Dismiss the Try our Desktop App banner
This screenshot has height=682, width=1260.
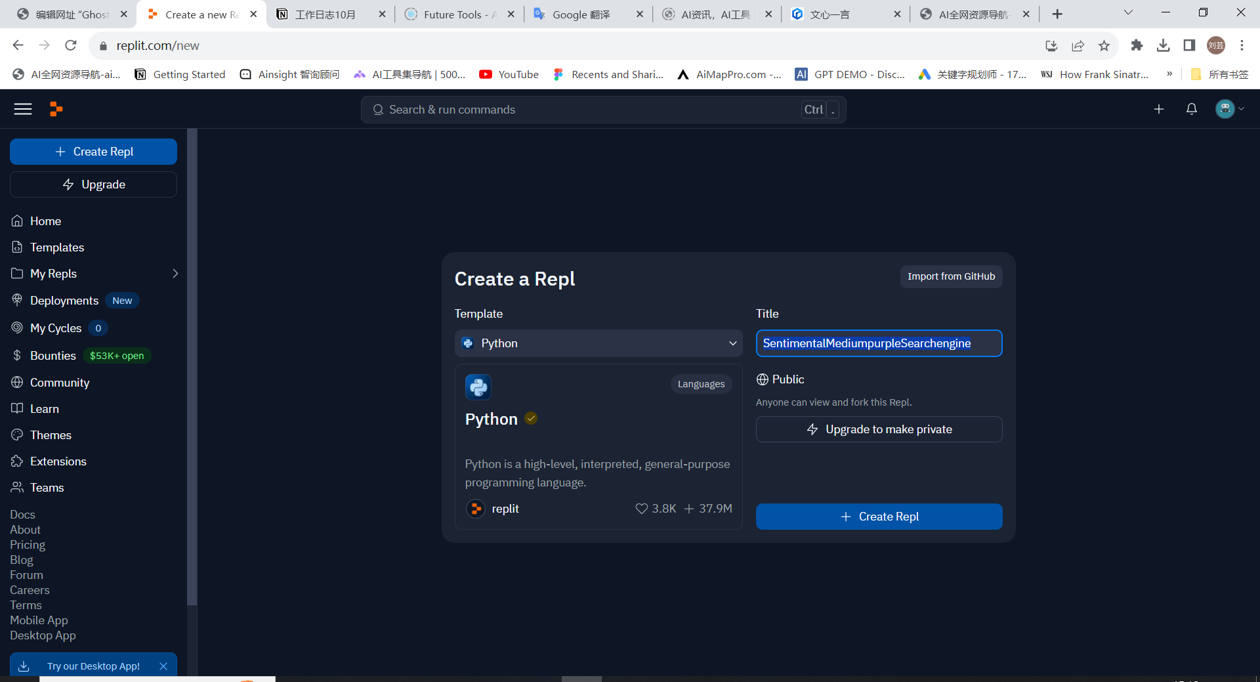[163, 666]
